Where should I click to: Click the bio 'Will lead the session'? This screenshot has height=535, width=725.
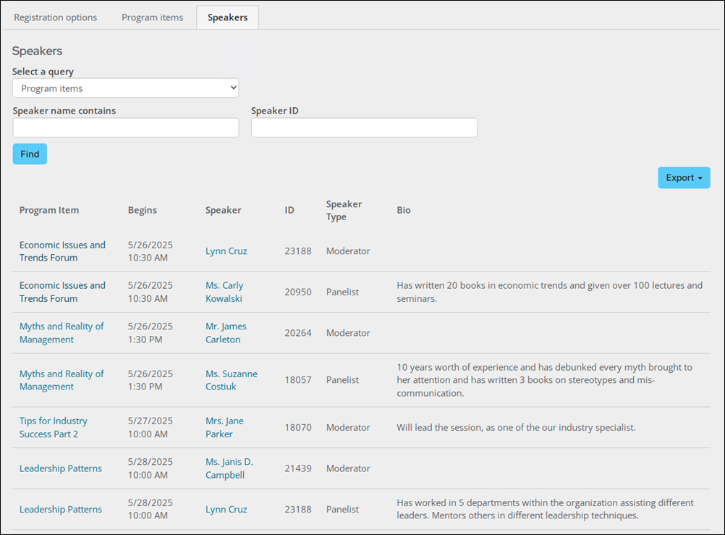516,427
